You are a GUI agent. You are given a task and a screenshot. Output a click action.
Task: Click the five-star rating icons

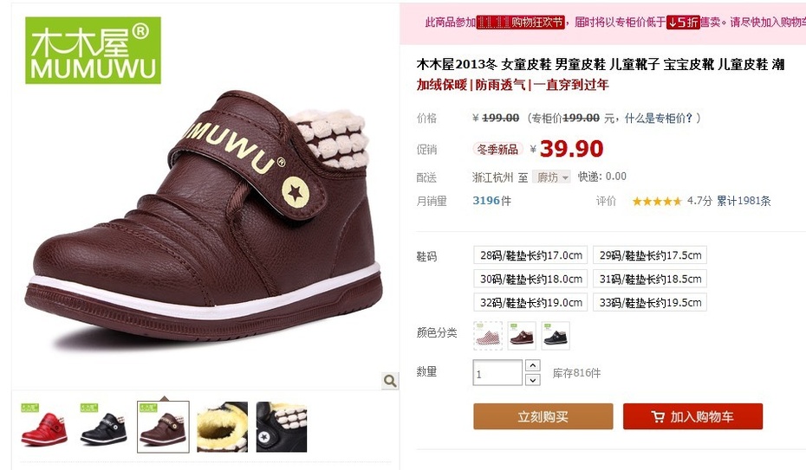[x=657, y=201]
